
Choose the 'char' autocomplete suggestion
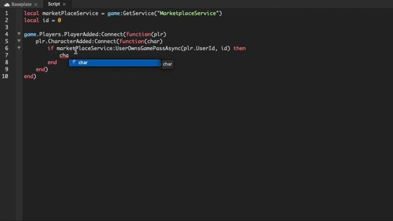click(x=114, y=63)
